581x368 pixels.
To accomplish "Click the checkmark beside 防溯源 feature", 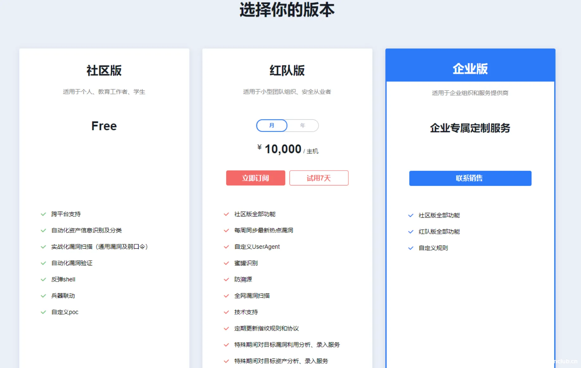I will tap(226, 279).
